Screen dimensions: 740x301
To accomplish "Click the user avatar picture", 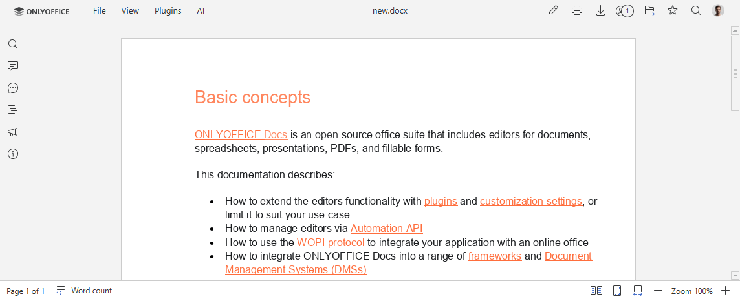I will coord(718,10).
